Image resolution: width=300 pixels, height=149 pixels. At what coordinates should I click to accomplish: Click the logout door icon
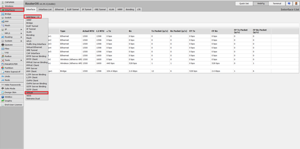tap(296, 3)
